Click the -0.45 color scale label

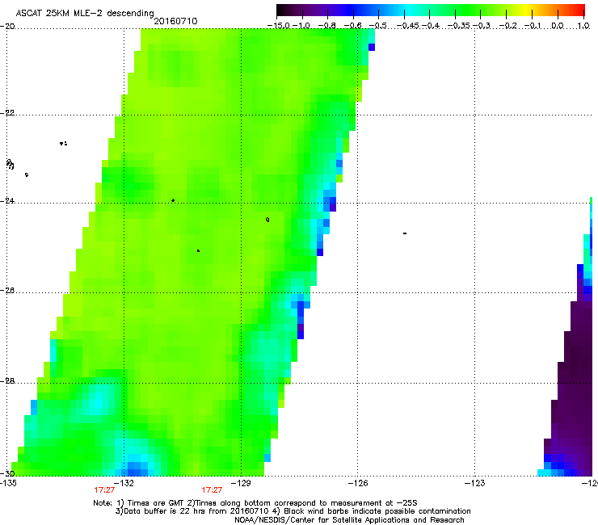407,26
